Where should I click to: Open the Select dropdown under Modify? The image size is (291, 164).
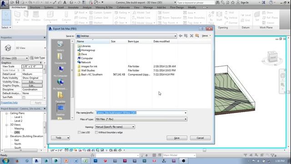[6, 27]
